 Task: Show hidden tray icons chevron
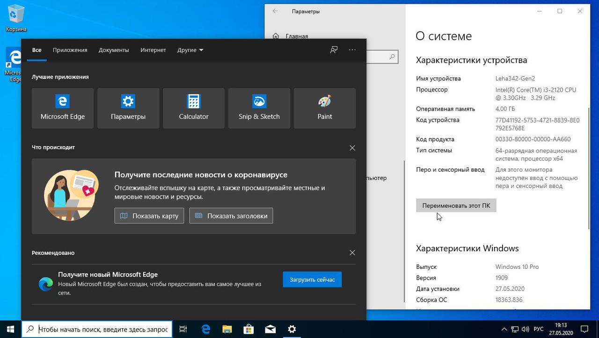(504, 329)
